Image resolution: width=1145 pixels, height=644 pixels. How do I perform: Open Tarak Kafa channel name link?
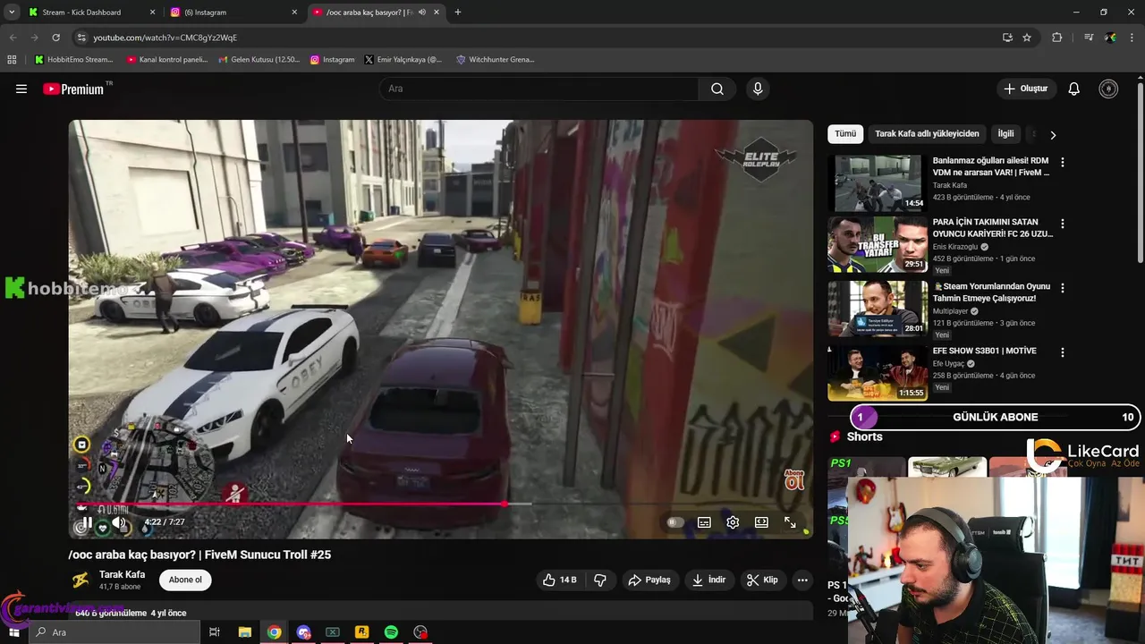click(122, 574)
